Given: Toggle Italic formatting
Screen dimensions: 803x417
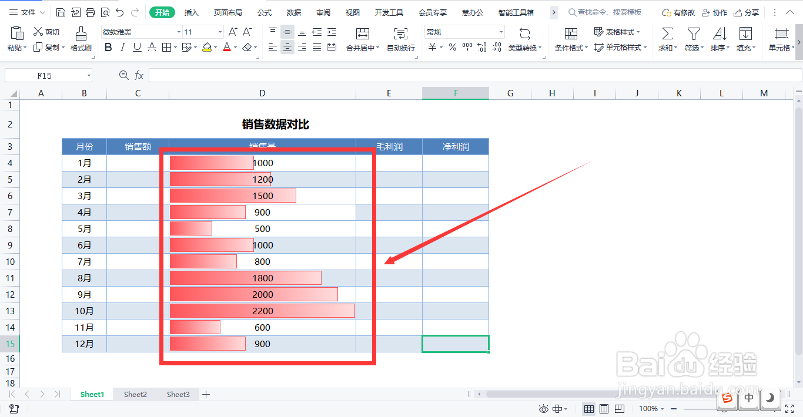Looking at the screenshot, I should pos(123,48).
